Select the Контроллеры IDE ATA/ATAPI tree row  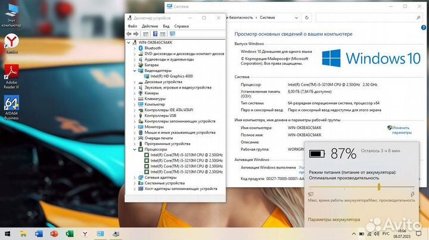[x=169, y=110]
